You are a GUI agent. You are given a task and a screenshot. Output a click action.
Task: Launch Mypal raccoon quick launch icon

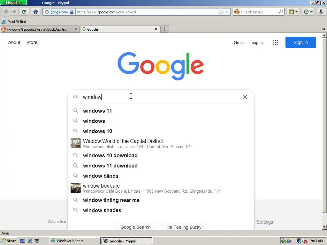pyautogui.click(x=37, y=241)
